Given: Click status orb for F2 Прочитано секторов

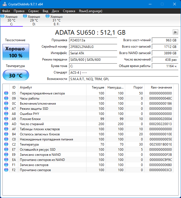Looking at the screenshot, I should pos(6,170).
